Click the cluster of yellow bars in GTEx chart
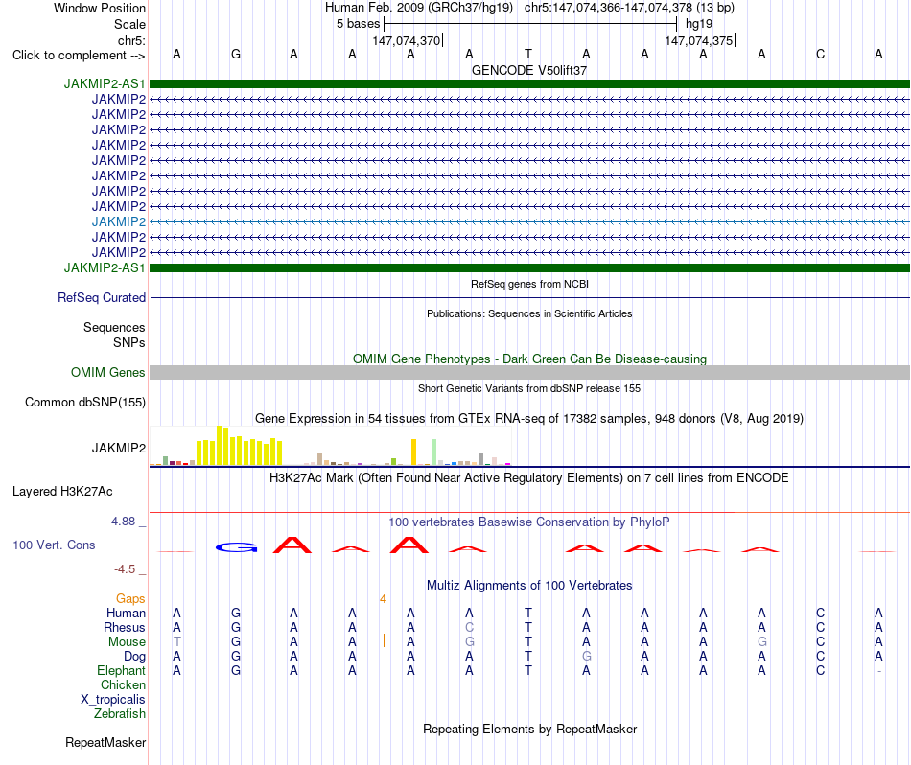This screenshot has height=765, width=911. (x=240, y=448)
